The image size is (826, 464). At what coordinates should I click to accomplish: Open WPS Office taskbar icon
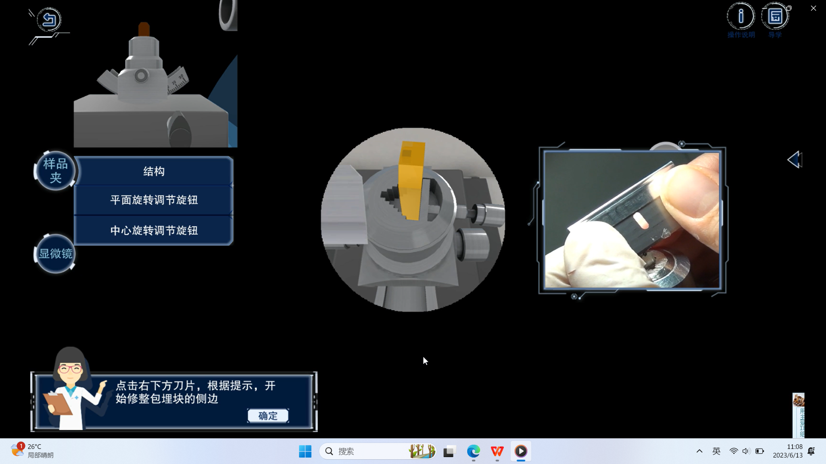(x=497, y=452)
